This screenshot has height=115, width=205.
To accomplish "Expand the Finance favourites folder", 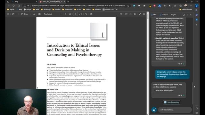I will click(87, 9).
